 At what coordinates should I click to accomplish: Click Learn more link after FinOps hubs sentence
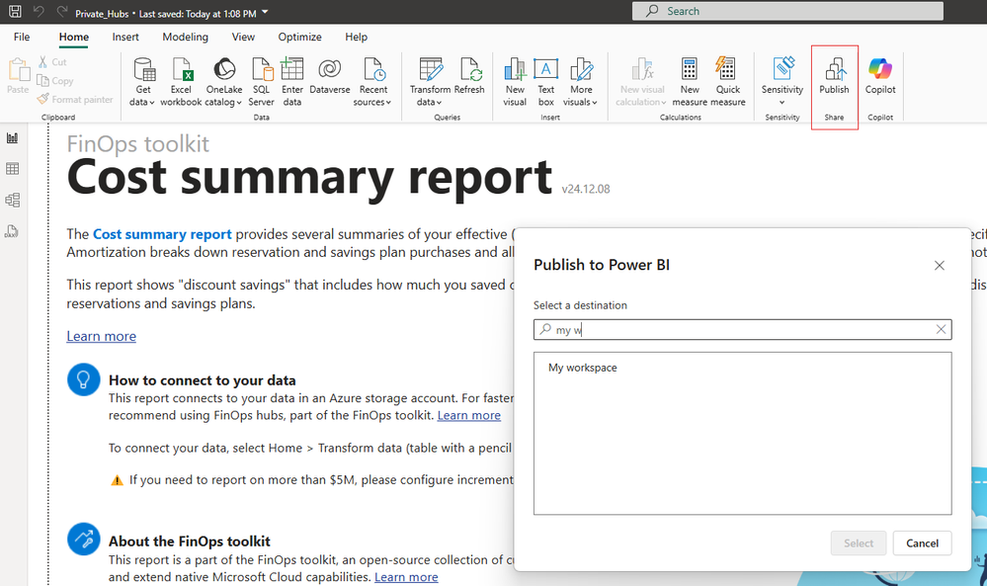tap(469, 415)
